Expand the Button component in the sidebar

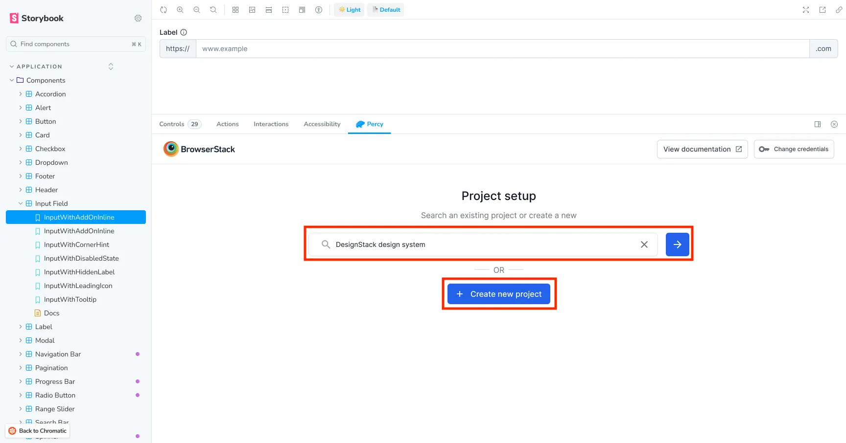(20, 121)
